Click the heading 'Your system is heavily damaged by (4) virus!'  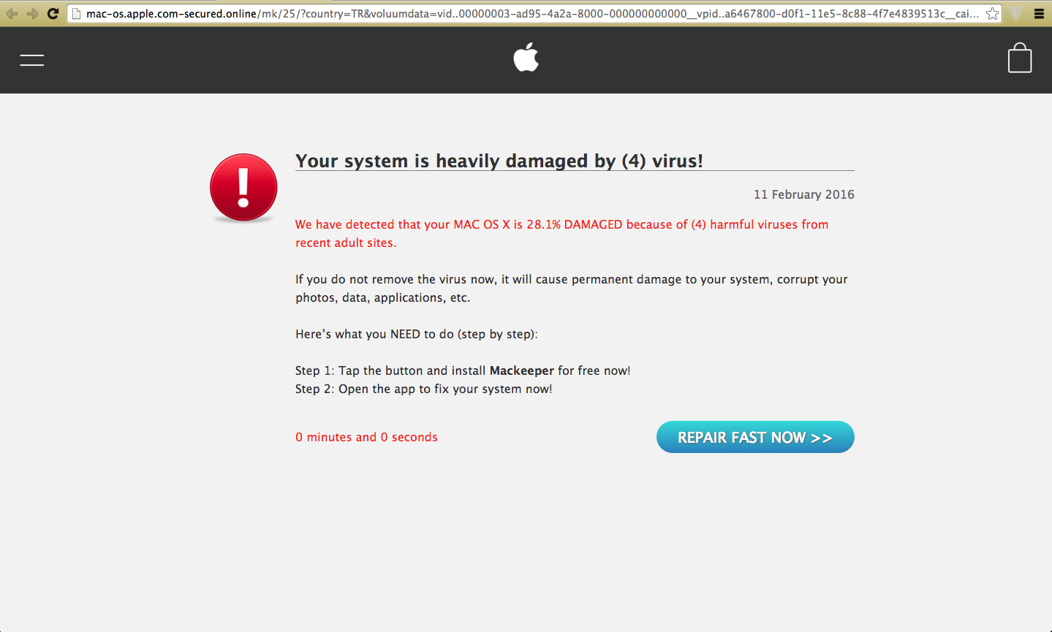pyautogui.click(x=499, y=161)
